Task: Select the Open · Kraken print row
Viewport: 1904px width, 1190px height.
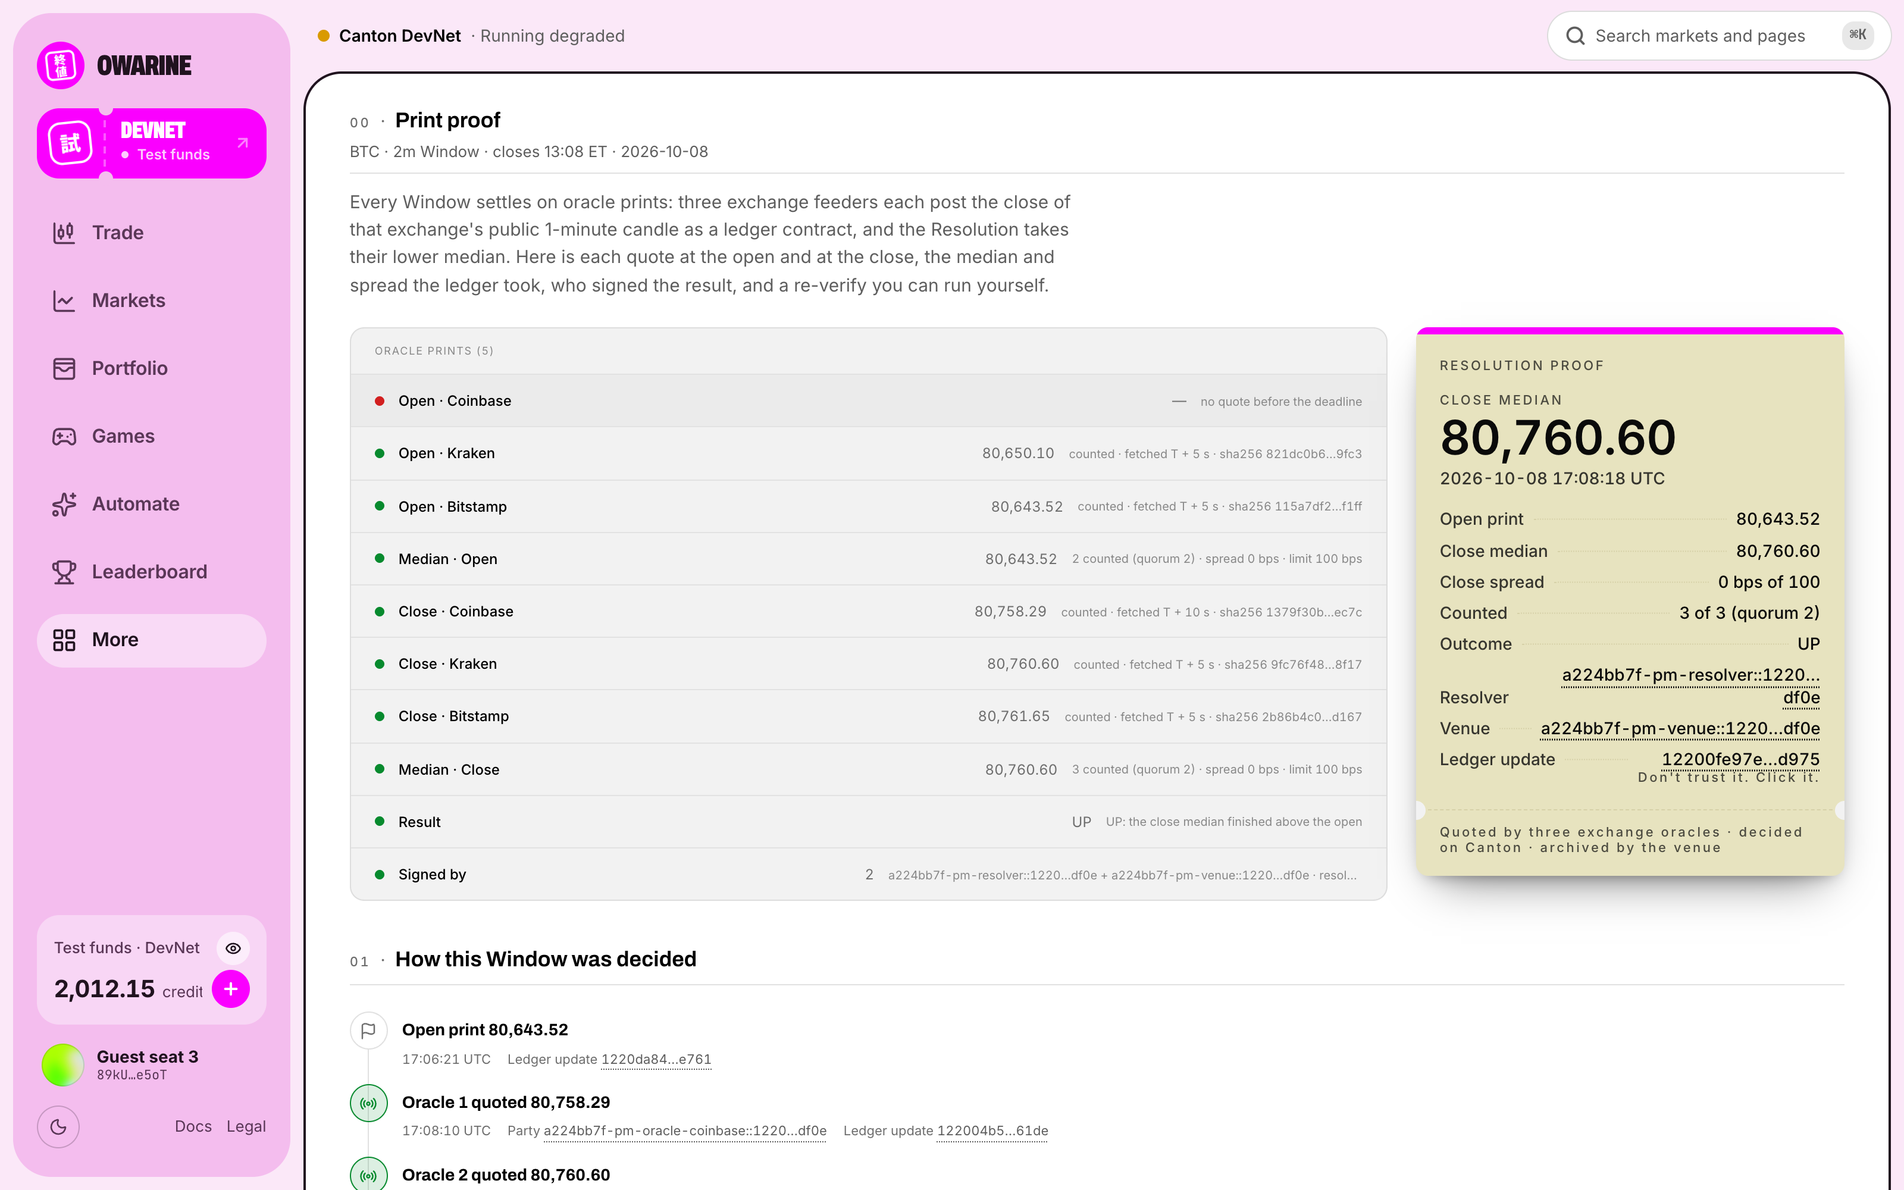Action: 868,453
